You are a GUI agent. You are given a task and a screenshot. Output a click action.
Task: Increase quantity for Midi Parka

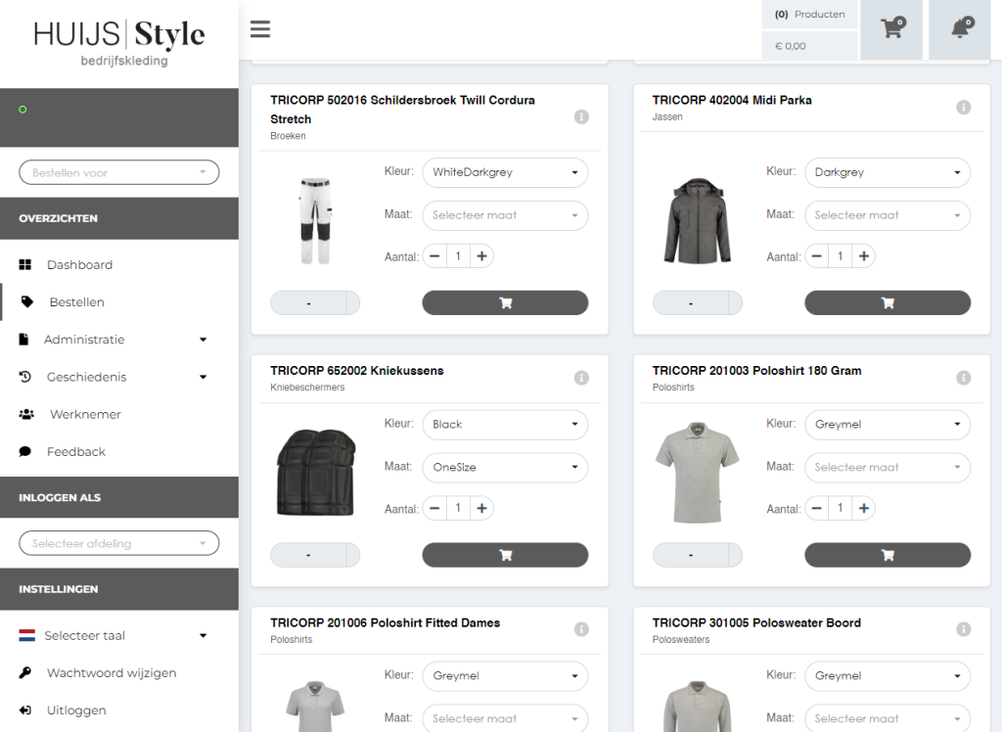tap(864, 256)
